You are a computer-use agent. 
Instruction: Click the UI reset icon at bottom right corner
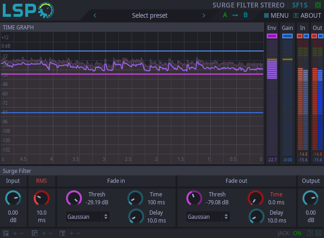tap(318, 233)
